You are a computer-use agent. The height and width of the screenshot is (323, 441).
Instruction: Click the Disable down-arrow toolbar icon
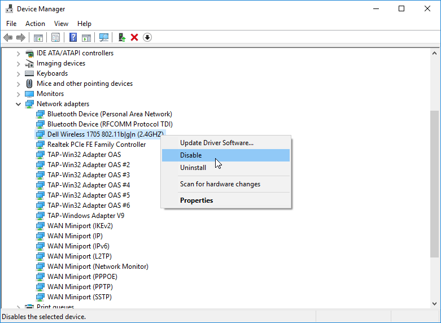tap(147, 37)
